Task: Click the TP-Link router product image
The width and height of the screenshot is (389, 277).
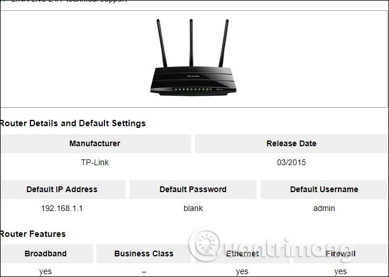Action: click(193, 57)
